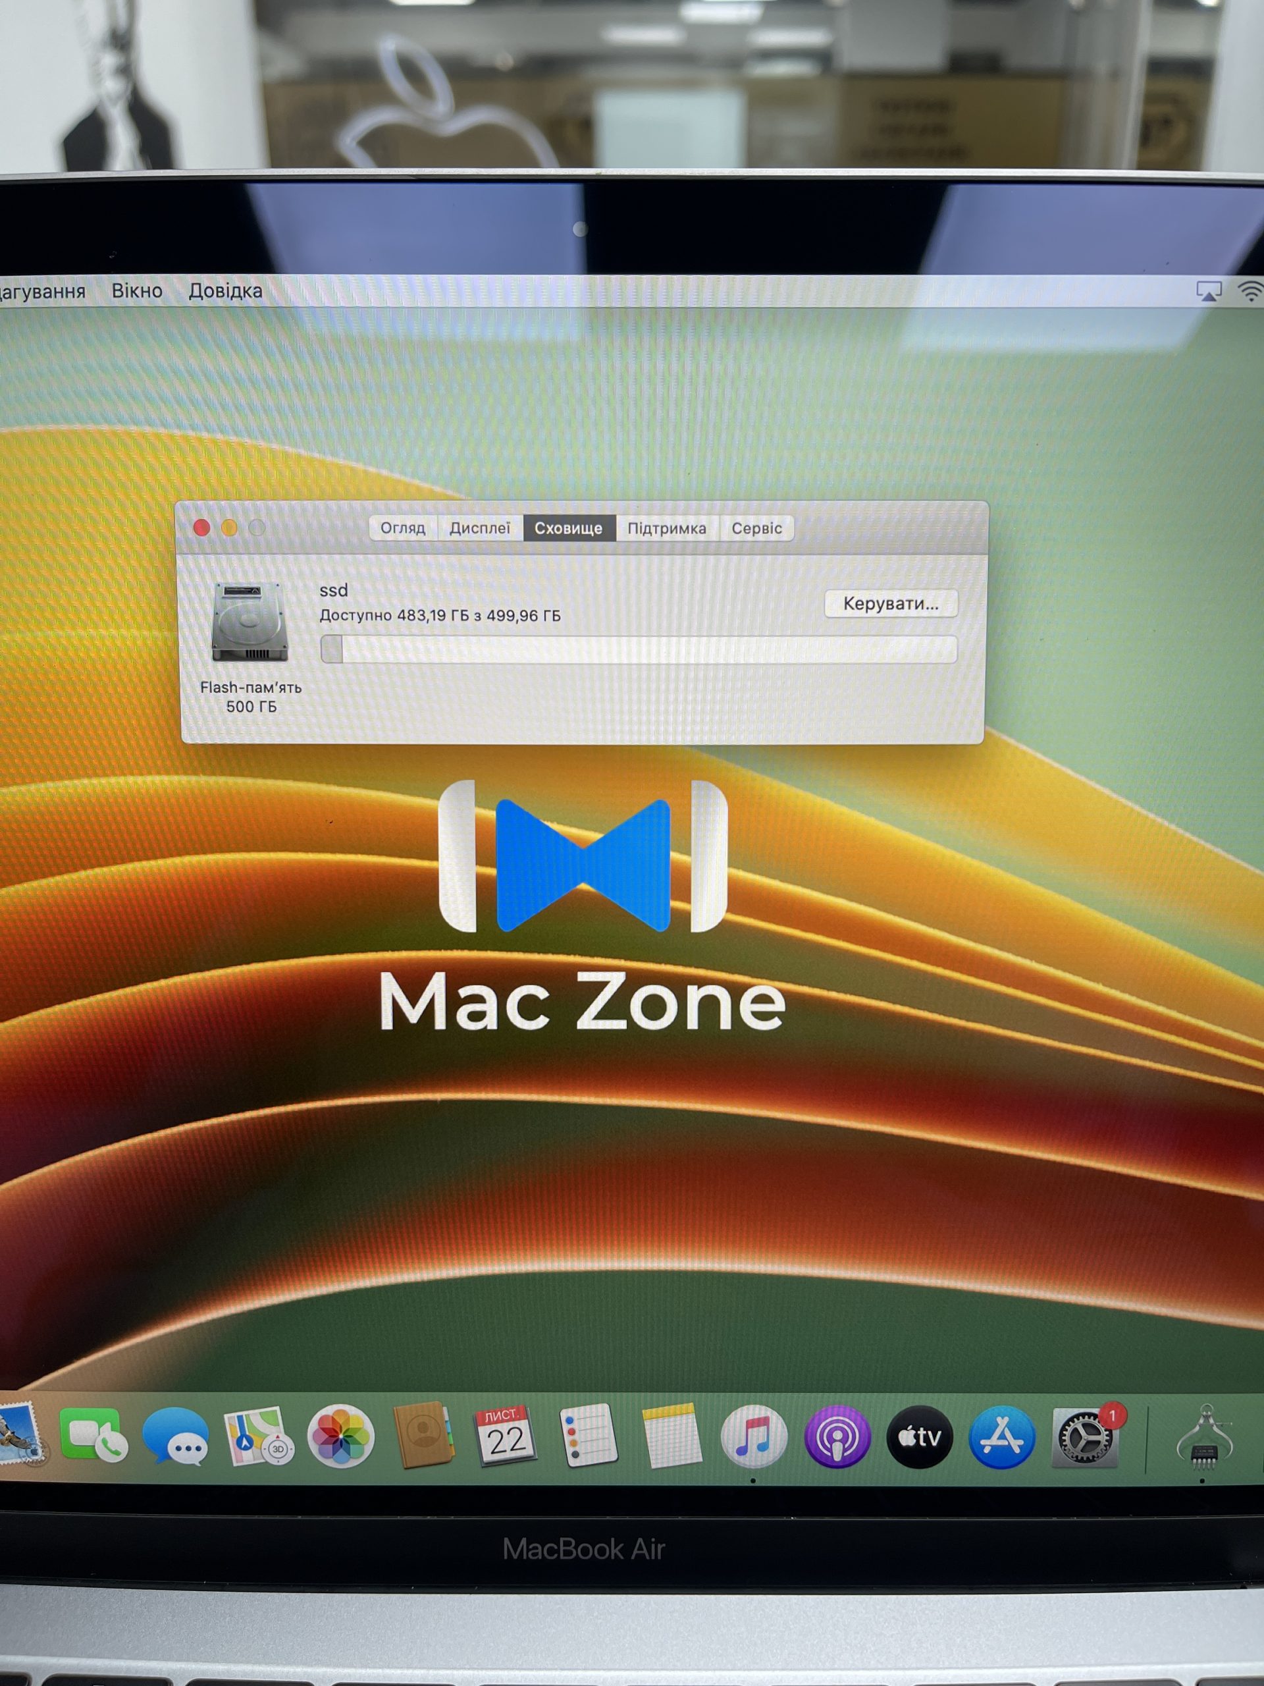Open the App Store from the Dock

(x=1002, y=1437)
